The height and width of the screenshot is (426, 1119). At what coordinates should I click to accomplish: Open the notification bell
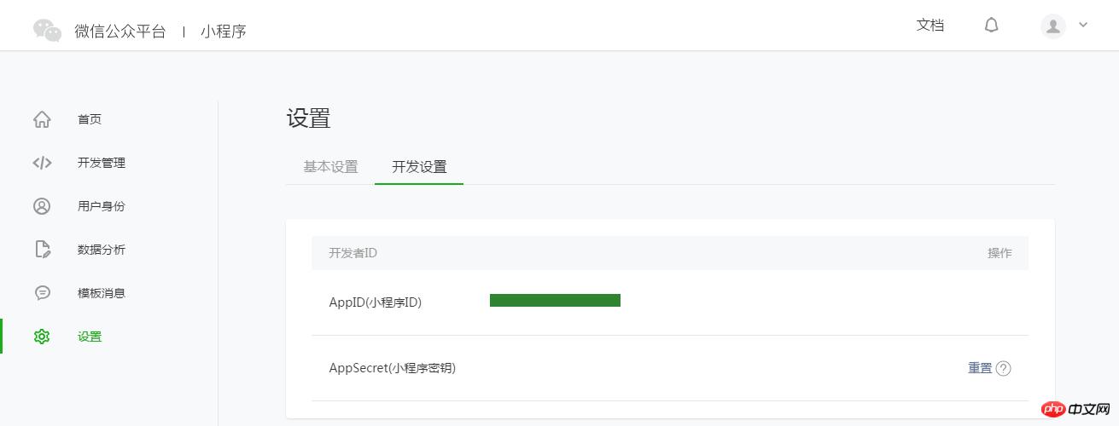click(x=991, y=26)
